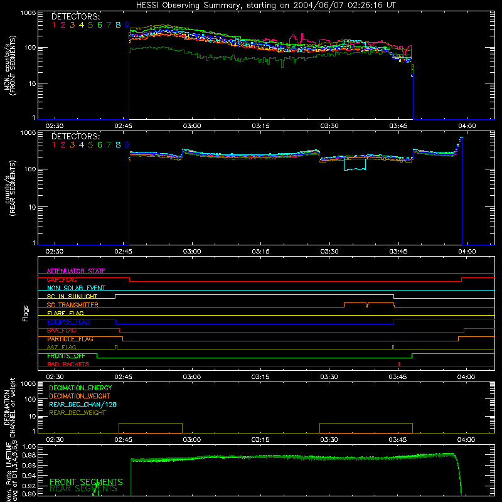This screenshot has width=502, height=502.
Task: Click the REAR_DEC_WEIGHT legend entry
Action: 77,413
